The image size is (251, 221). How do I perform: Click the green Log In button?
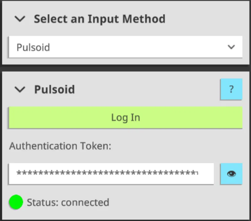pos(126,117)
